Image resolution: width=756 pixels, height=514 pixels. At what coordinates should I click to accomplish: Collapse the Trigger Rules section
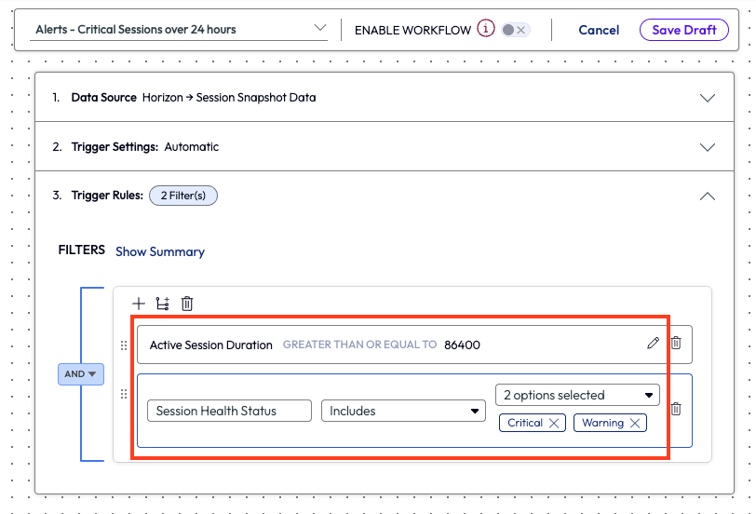pyautogui.click(x=708, y=196)
